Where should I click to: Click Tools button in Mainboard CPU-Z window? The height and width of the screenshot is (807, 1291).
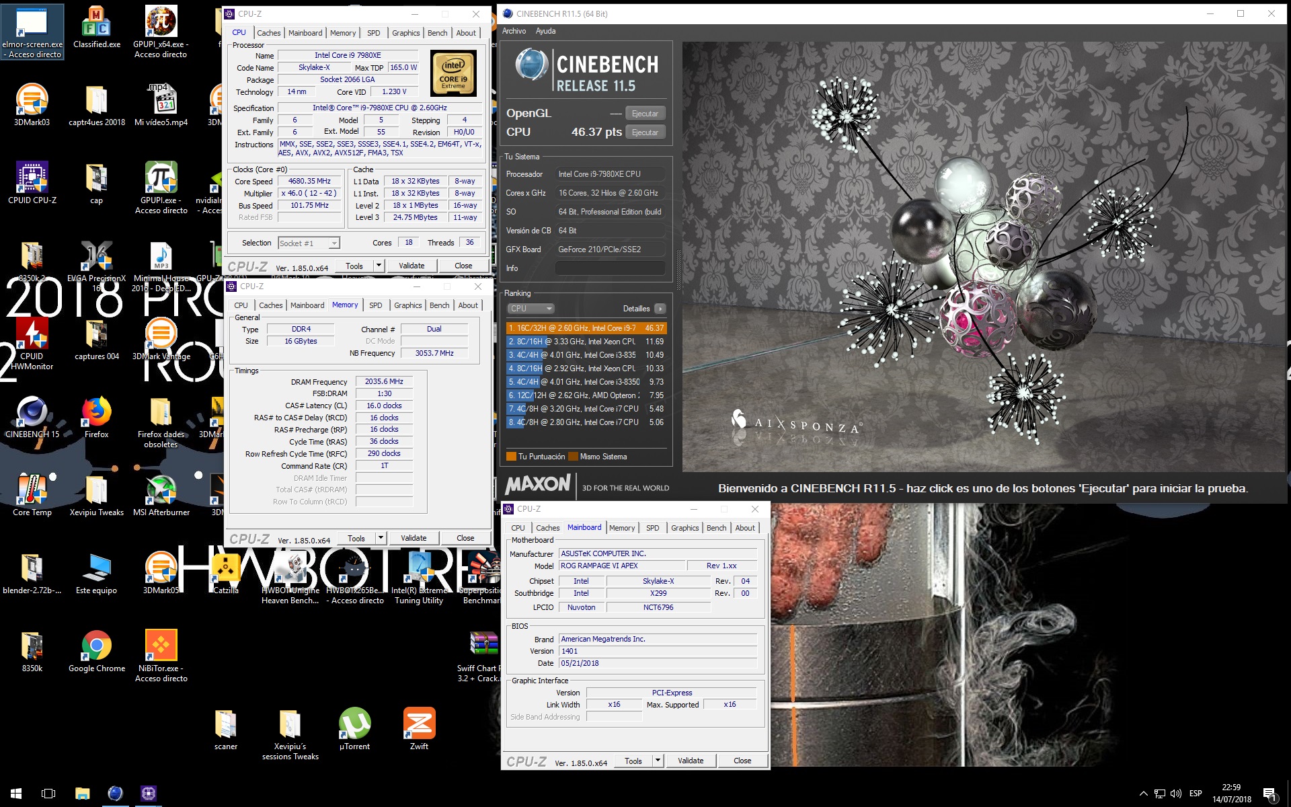(x=633, y=761)
